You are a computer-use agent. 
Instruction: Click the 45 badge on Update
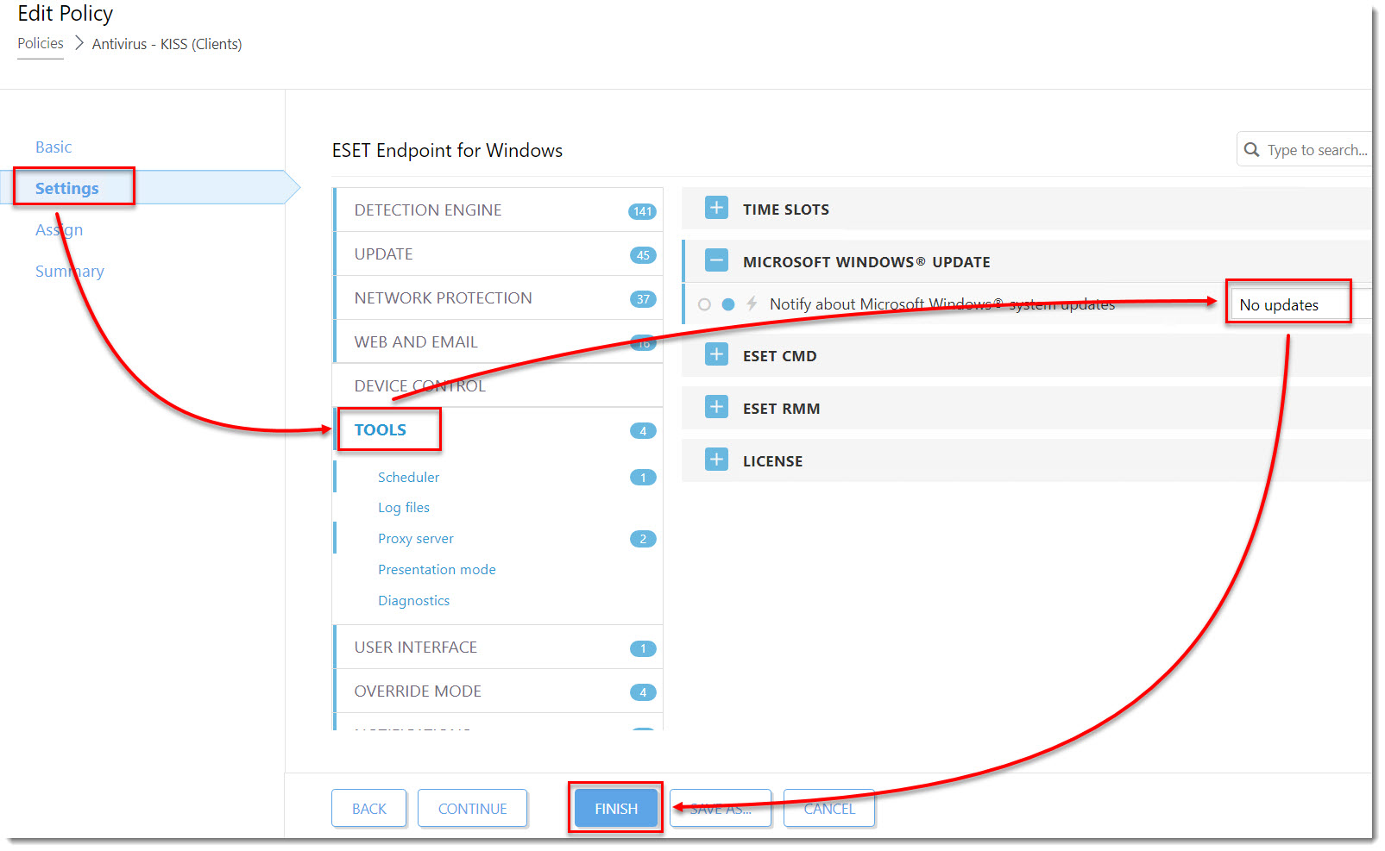coord(643,255)
